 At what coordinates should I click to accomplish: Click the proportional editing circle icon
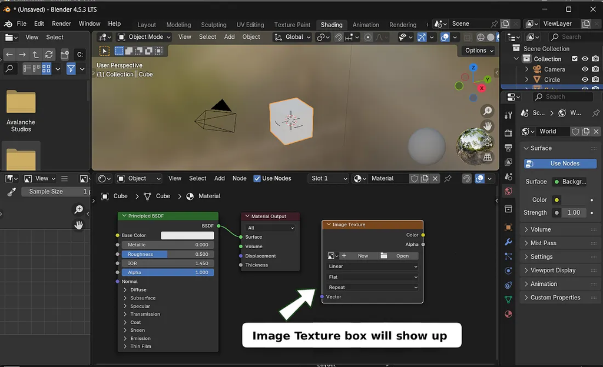point(367,38)
